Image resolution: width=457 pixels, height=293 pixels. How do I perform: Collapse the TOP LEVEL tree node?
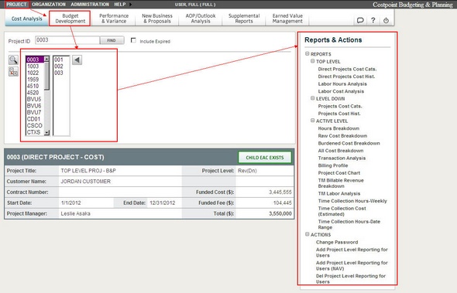point(312,61)
